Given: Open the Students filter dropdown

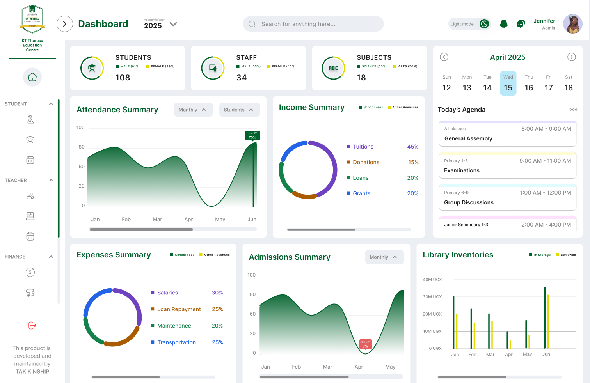Looking at the screenshot, I should coord(240,110).
